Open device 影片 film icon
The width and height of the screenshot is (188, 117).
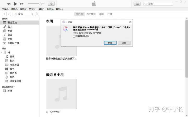point(7,61)
